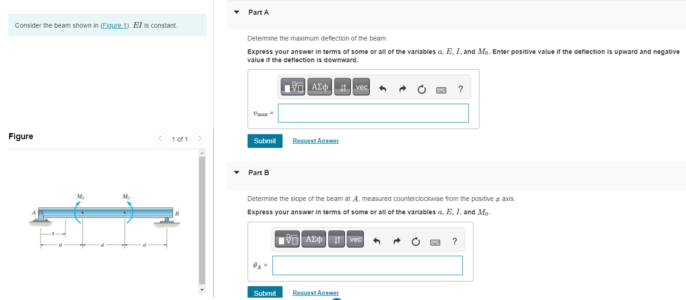Screen dimensions: 686x300
Task: Submit the Part A answer
Action: (265, 141)
